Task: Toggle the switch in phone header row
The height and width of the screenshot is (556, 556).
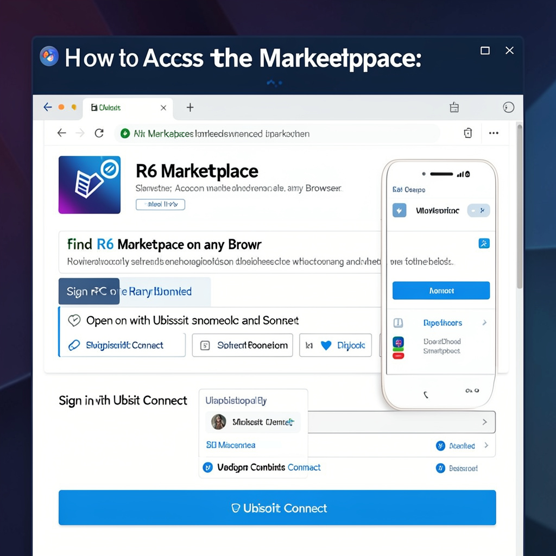Action: [478, 211]
